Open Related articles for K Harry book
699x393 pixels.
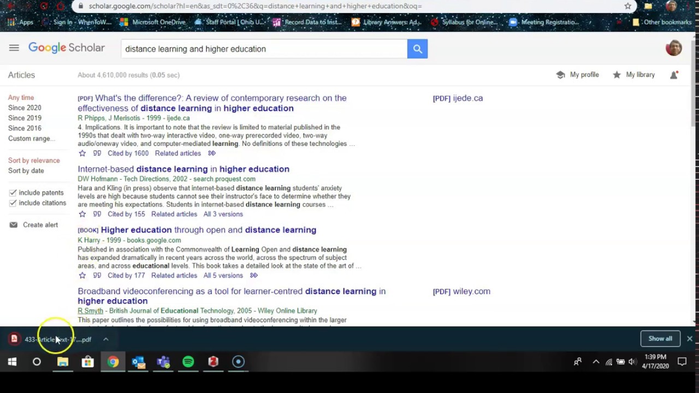[174, 275]
